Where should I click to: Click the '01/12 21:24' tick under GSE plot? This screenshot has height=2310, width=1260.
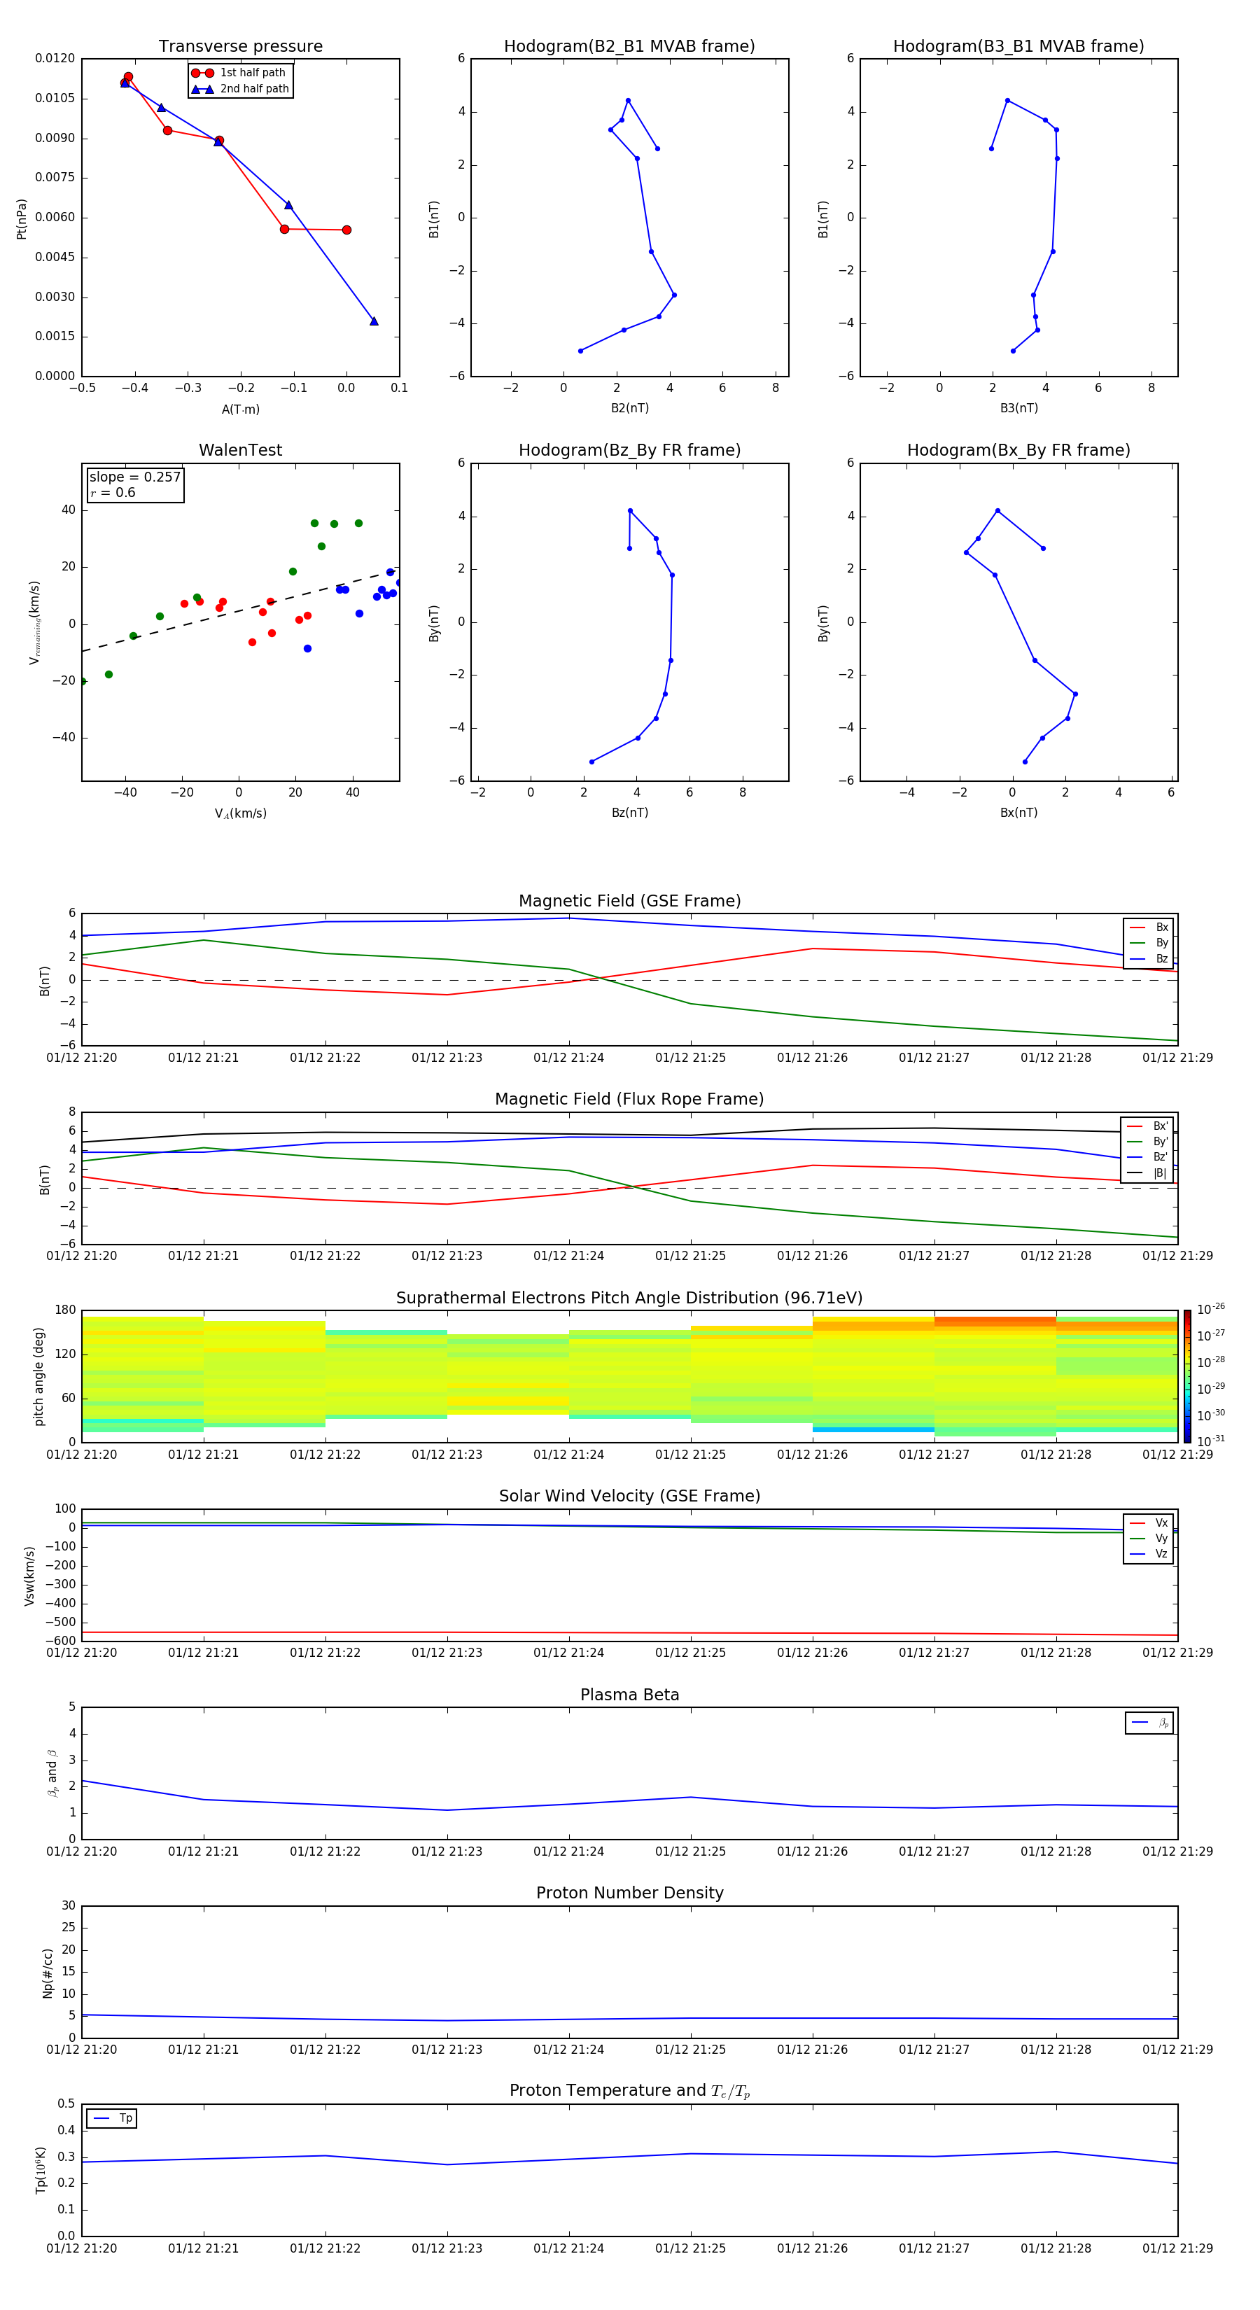[568, 1058]
